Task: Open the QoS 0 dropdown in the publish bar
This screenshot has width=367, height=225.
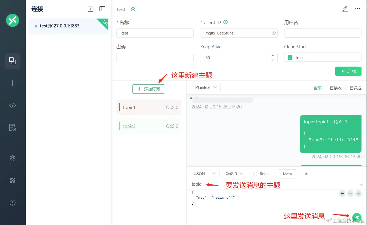Action: pyautogui.click(x=234, y=173)
